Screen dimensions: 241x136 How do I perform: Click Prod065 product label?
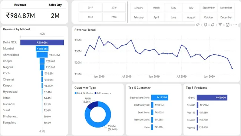coord(191,120)
